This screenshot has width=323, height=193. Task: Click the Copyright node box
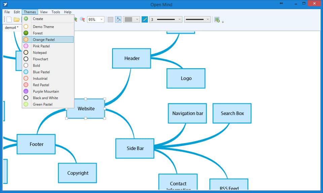(x=77, y=173)
